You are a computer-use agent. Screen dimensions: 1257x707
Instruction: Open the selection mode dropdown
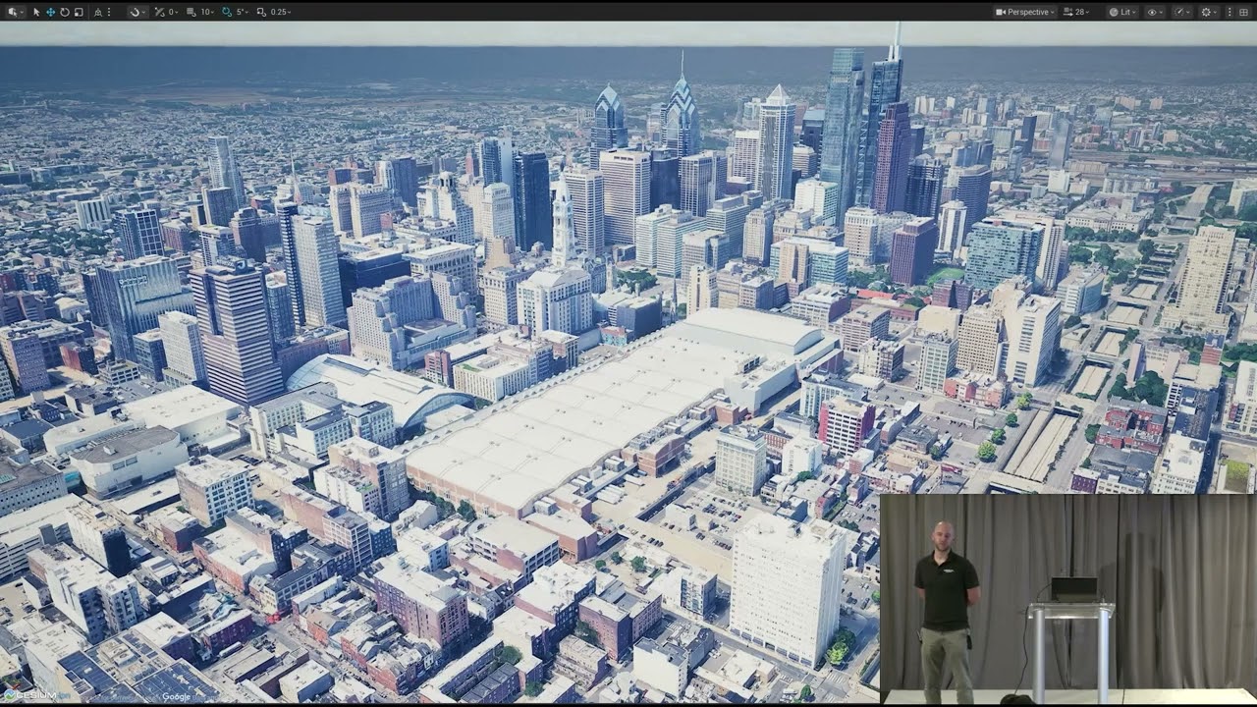coord(16,12)
